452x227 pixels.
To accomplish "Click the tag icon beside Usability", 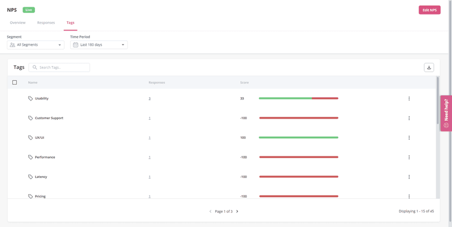I will point(31,98).
